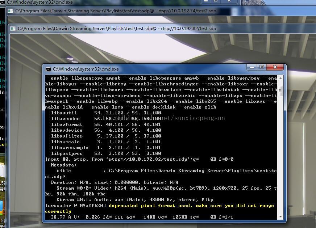Click the 'Stream #0:0: Video: h264' line
This screenshot has height=228, width=316.
[161, 191]
